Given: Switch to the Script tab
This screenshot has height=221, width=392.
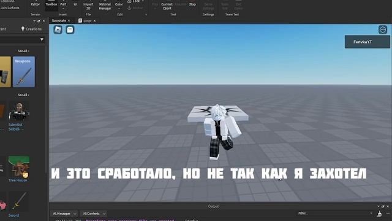Looking at the screenshot, I should (87, 21).
